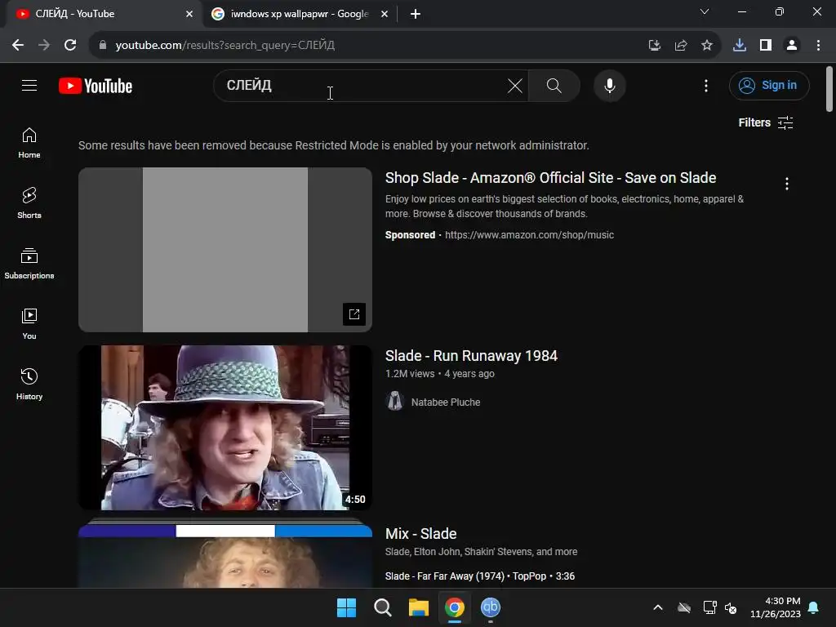The height and width of the screenshot is (627, 836).
Task: Open Natabee Pluche channel avatar
Action: 394,401
